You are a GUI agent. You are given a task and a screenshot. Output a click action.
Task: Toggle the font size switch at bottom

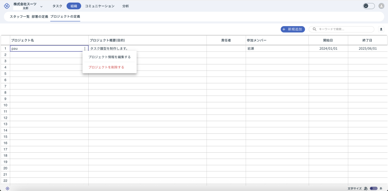point(373,188)
